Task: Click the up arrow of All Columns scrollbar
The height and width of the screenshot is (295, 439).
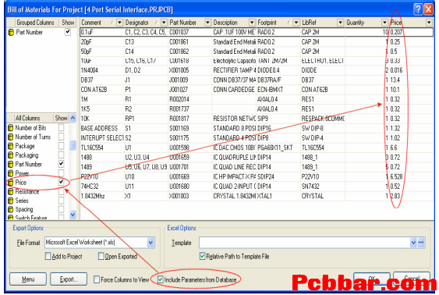Action: [x=73, y=118]
